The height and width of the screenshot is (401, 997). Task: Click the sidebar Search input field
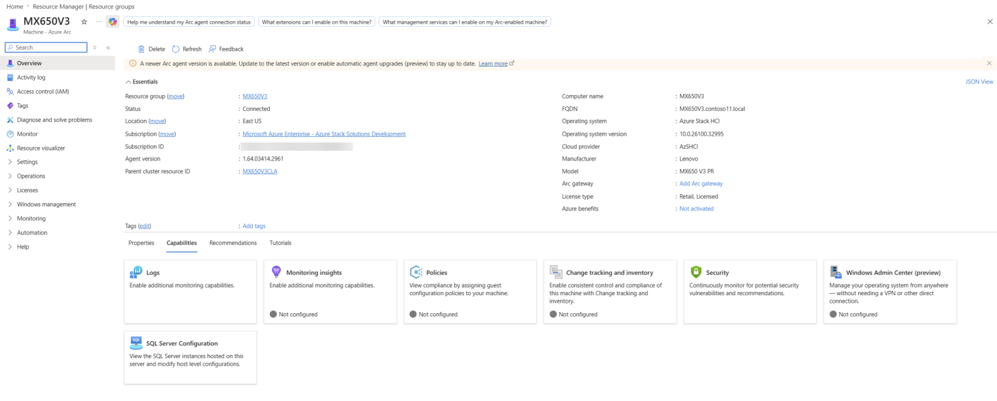click(x=46, y=47)
